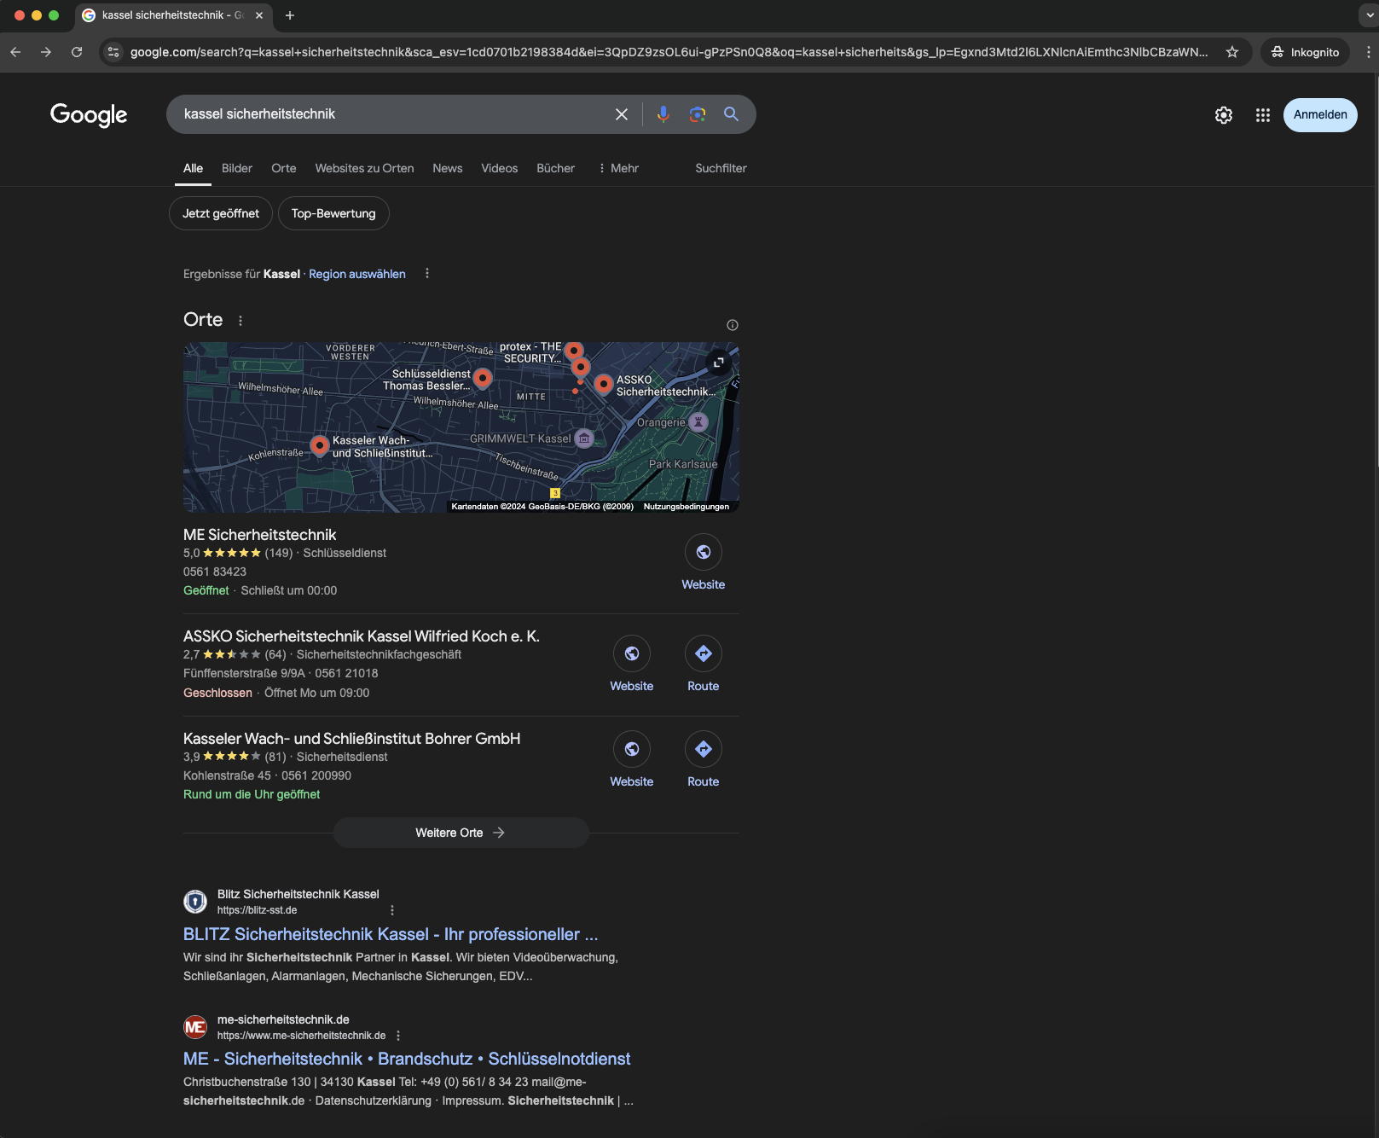Open BLITZ Sicherheitstechnik Kassel result link
Viewport: 1379px width, 1138px height.
coord(391,934)
